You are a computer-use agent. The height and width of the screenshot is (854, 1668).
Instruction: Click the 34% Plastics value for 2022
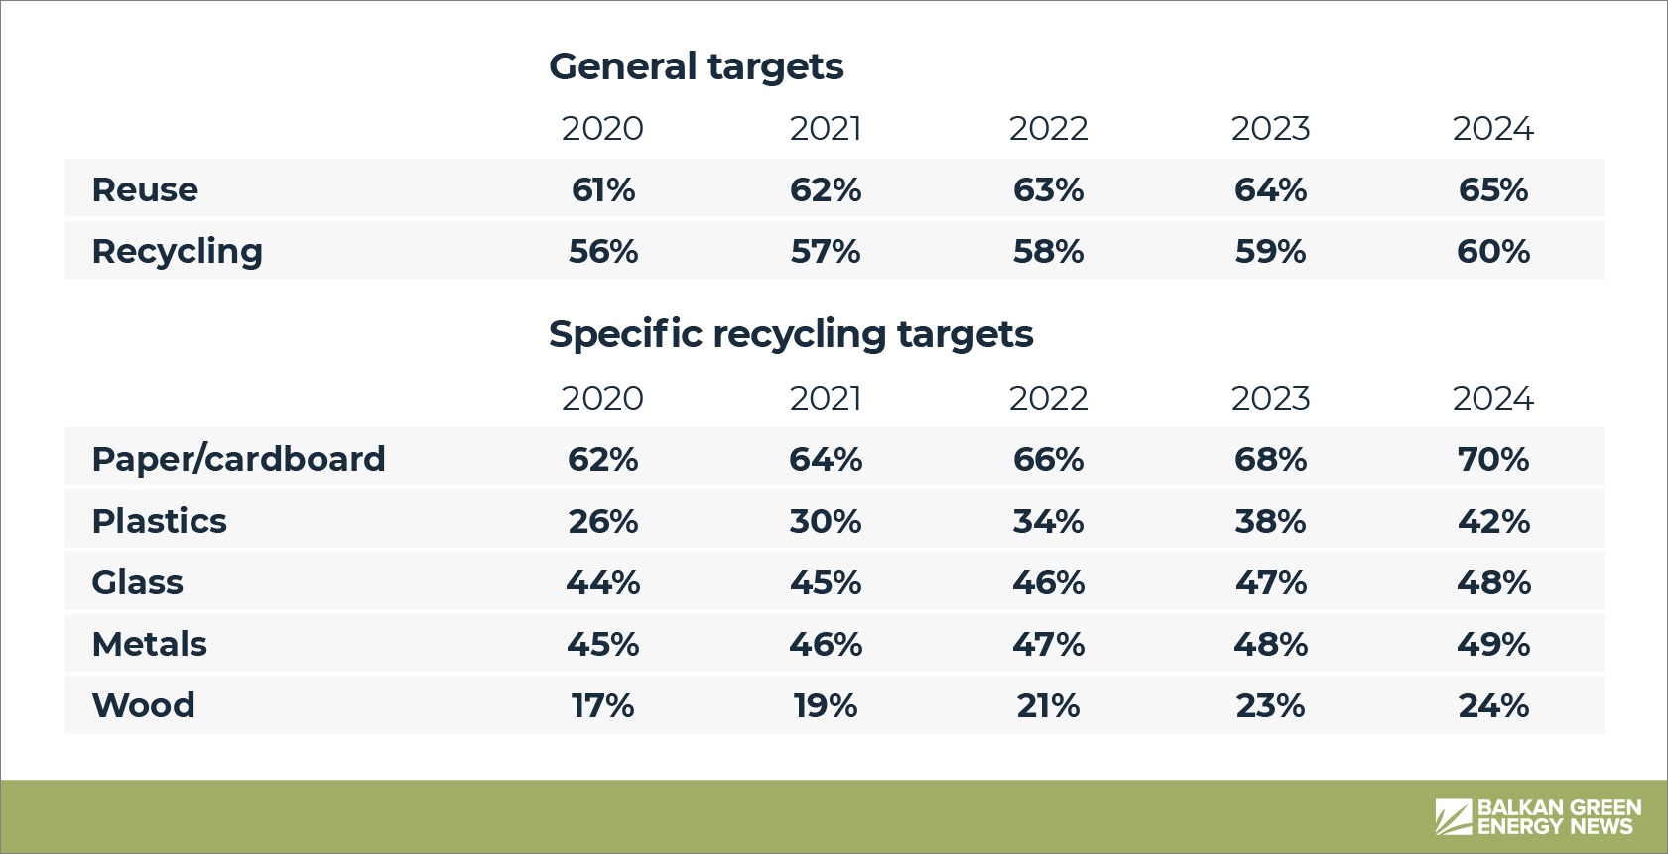click(1049, 521)
